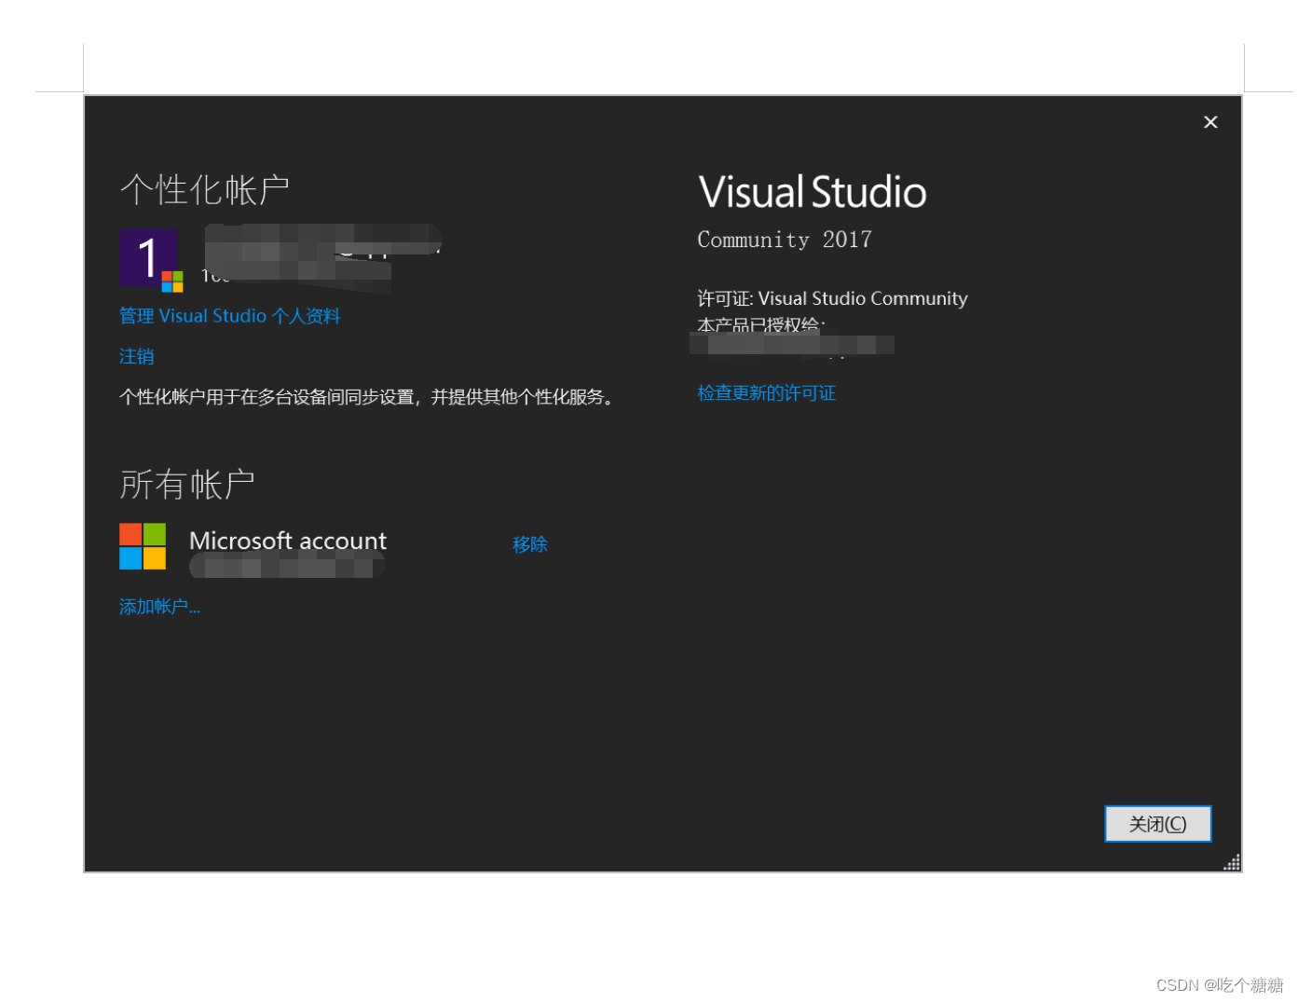
Task: Open 管理 Visual Studio 个人资料 link
Action: point(230,316)
